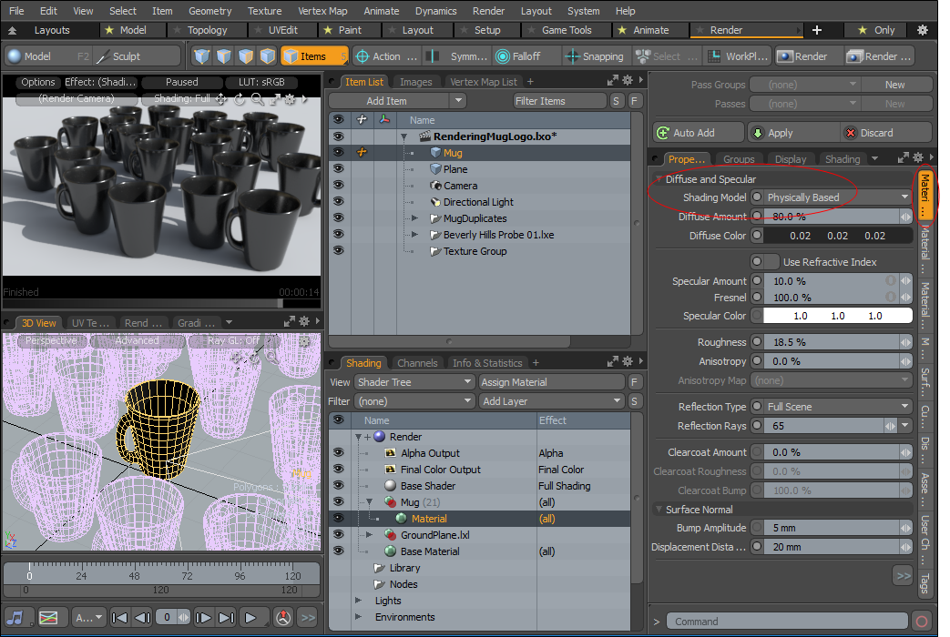This screenshot has height=637, width=950.
Task: Enable the Use Refractive Index toggle
Action: pos(763,262)
